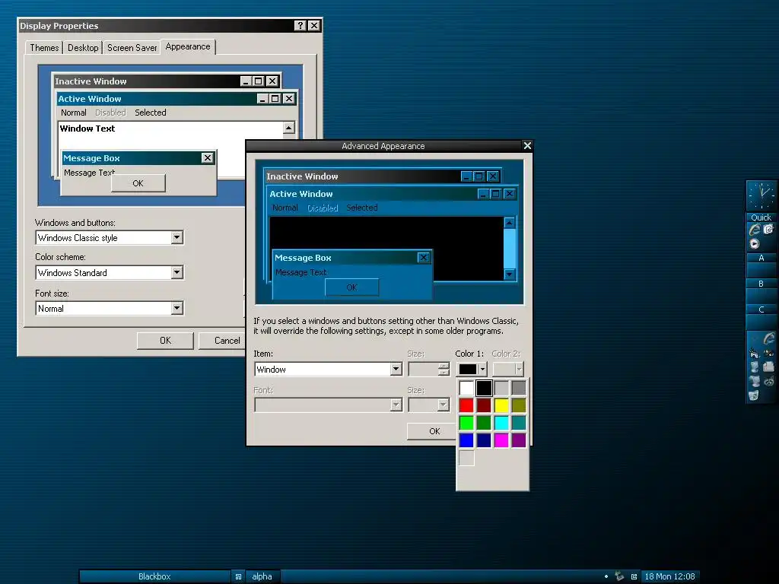Image resolution: width=779 pixels, height=584 pixels.
Task: Click Disabled menu item in Advanced Appearance preview
Action: pyautogui.click(x=323, y=208)
